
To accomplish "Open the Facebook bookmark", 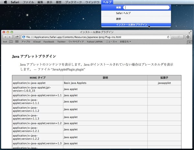I will pyautogui.click(x=49, y=42).
